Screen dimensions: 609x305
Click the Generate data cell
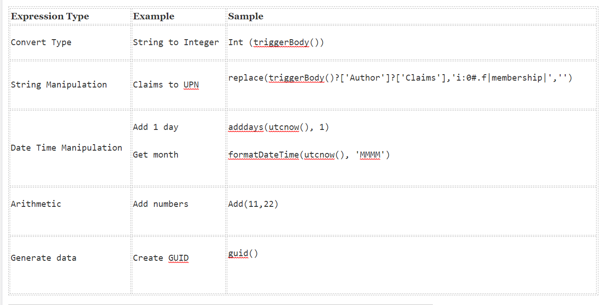pyautogui.click(x=43, y=258)
